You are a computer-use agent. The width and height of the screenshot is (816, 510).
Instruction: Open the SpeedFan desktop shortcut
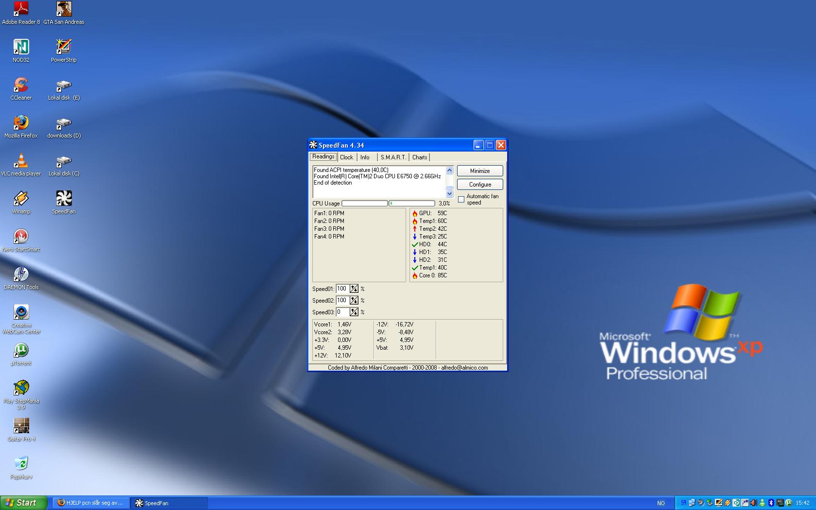[64, 199]
